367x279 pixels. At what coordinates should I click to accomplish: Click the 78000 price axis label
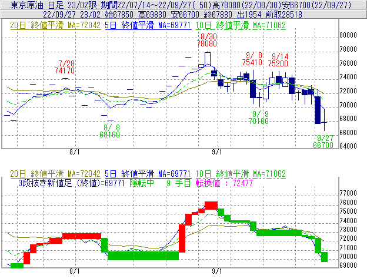point(348,49)
